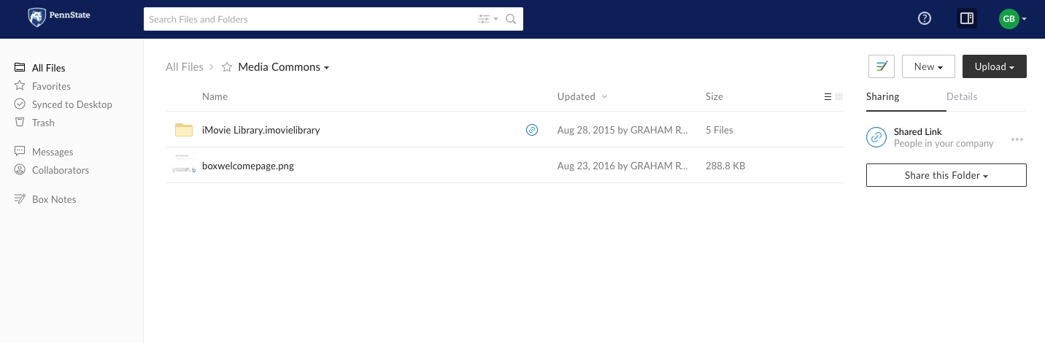Viewport: 1045px width, 343px height.
Task: Toggle the right sidebar panel icon
Action: click(x=967, y=19)
